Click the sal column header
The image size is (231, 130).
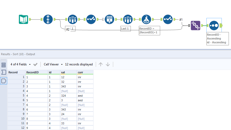68,72
